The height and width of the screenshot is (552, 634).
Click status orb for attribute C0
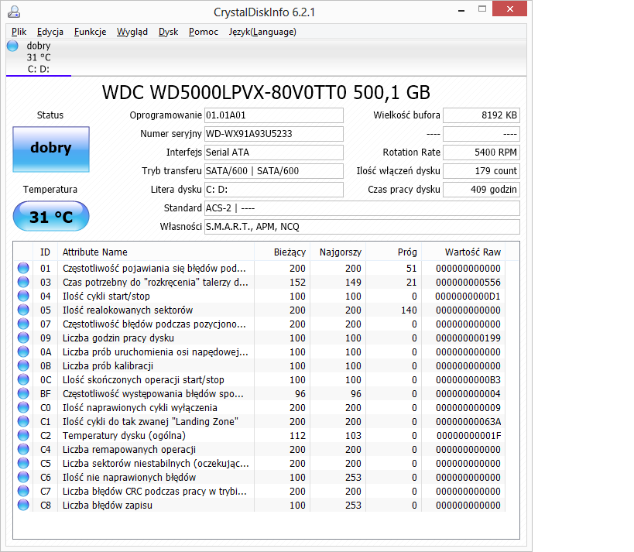[x=23, y=408]
